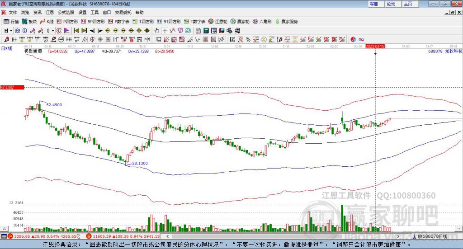Click the blue infinity loop icon
The image size is (463, 249).
point(361,39)
